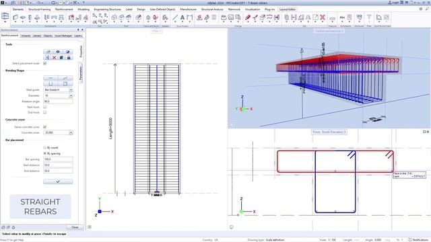Viewport: 431px width, 242px height.
Task: Click the eye visibility tool button
Action: (58, 52)
